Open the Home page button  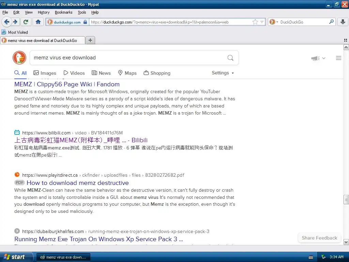click(38, 22)
